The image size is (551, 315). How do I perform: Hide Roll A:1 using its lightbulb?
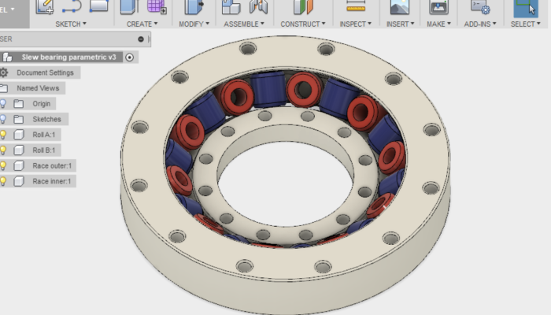3,135
